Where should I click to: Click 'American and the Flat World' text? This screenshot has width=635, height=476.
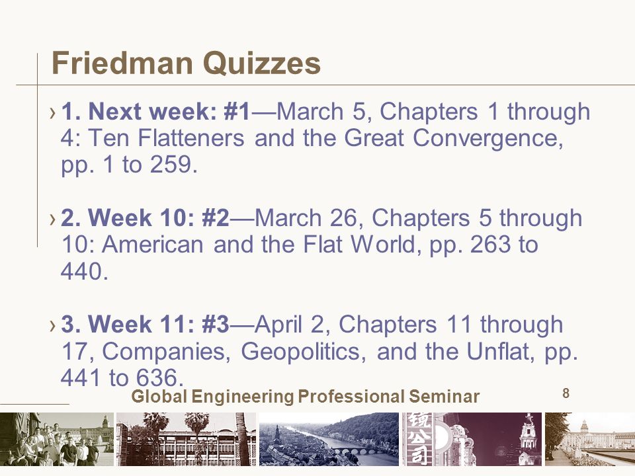pos(259,245)
